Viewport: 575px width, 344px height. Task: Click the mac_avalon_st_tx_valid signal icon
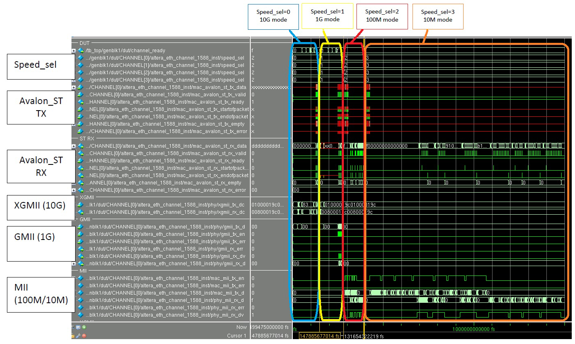(x=81, y=95)
